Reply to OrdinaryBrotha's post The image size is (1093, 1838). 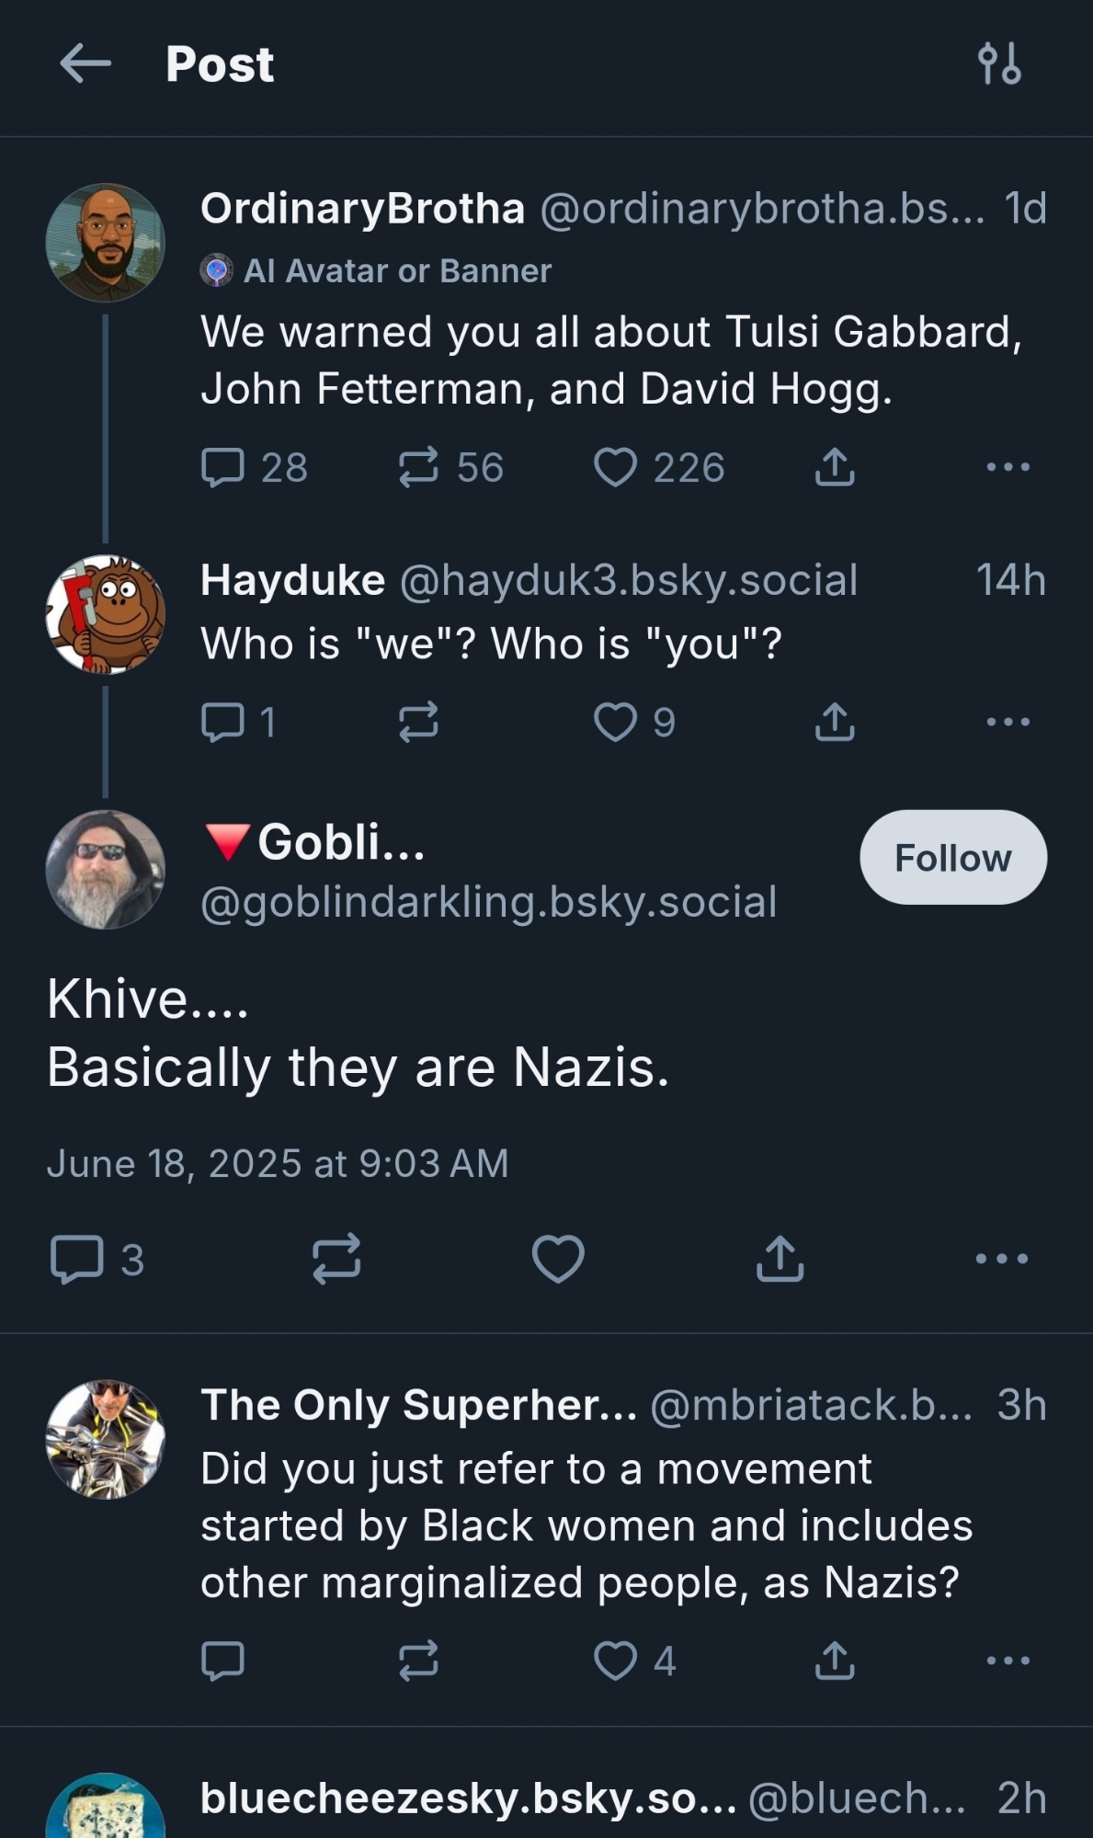pos(222,467)
